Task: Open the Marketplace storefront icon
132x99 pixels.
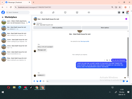Action: (77, 12)
